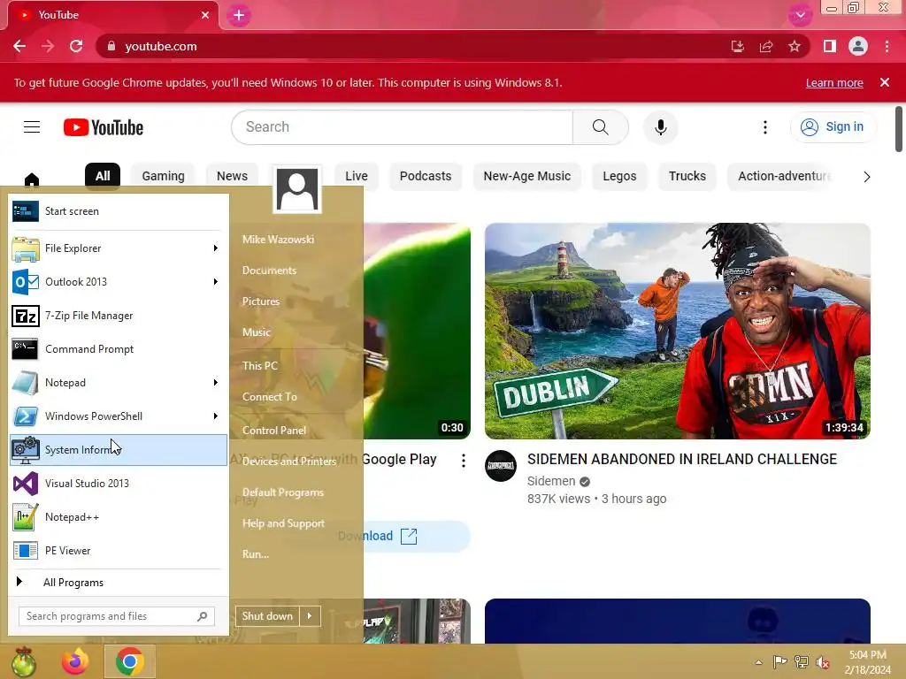Select the Gaming category chip

[x=164, y=176]
